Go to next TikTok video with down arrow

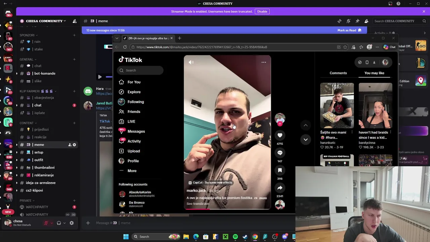click(306, 139)
